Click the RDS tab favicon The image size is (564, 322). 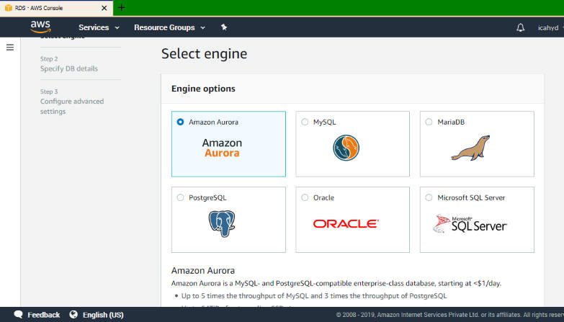9,8
